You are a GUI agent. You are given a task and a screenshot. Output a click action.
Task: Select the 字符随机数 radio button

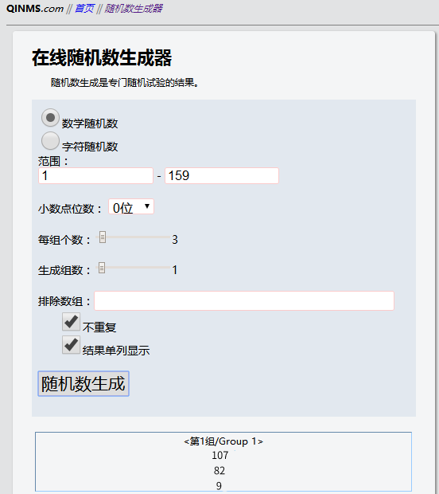click(50, 140)
